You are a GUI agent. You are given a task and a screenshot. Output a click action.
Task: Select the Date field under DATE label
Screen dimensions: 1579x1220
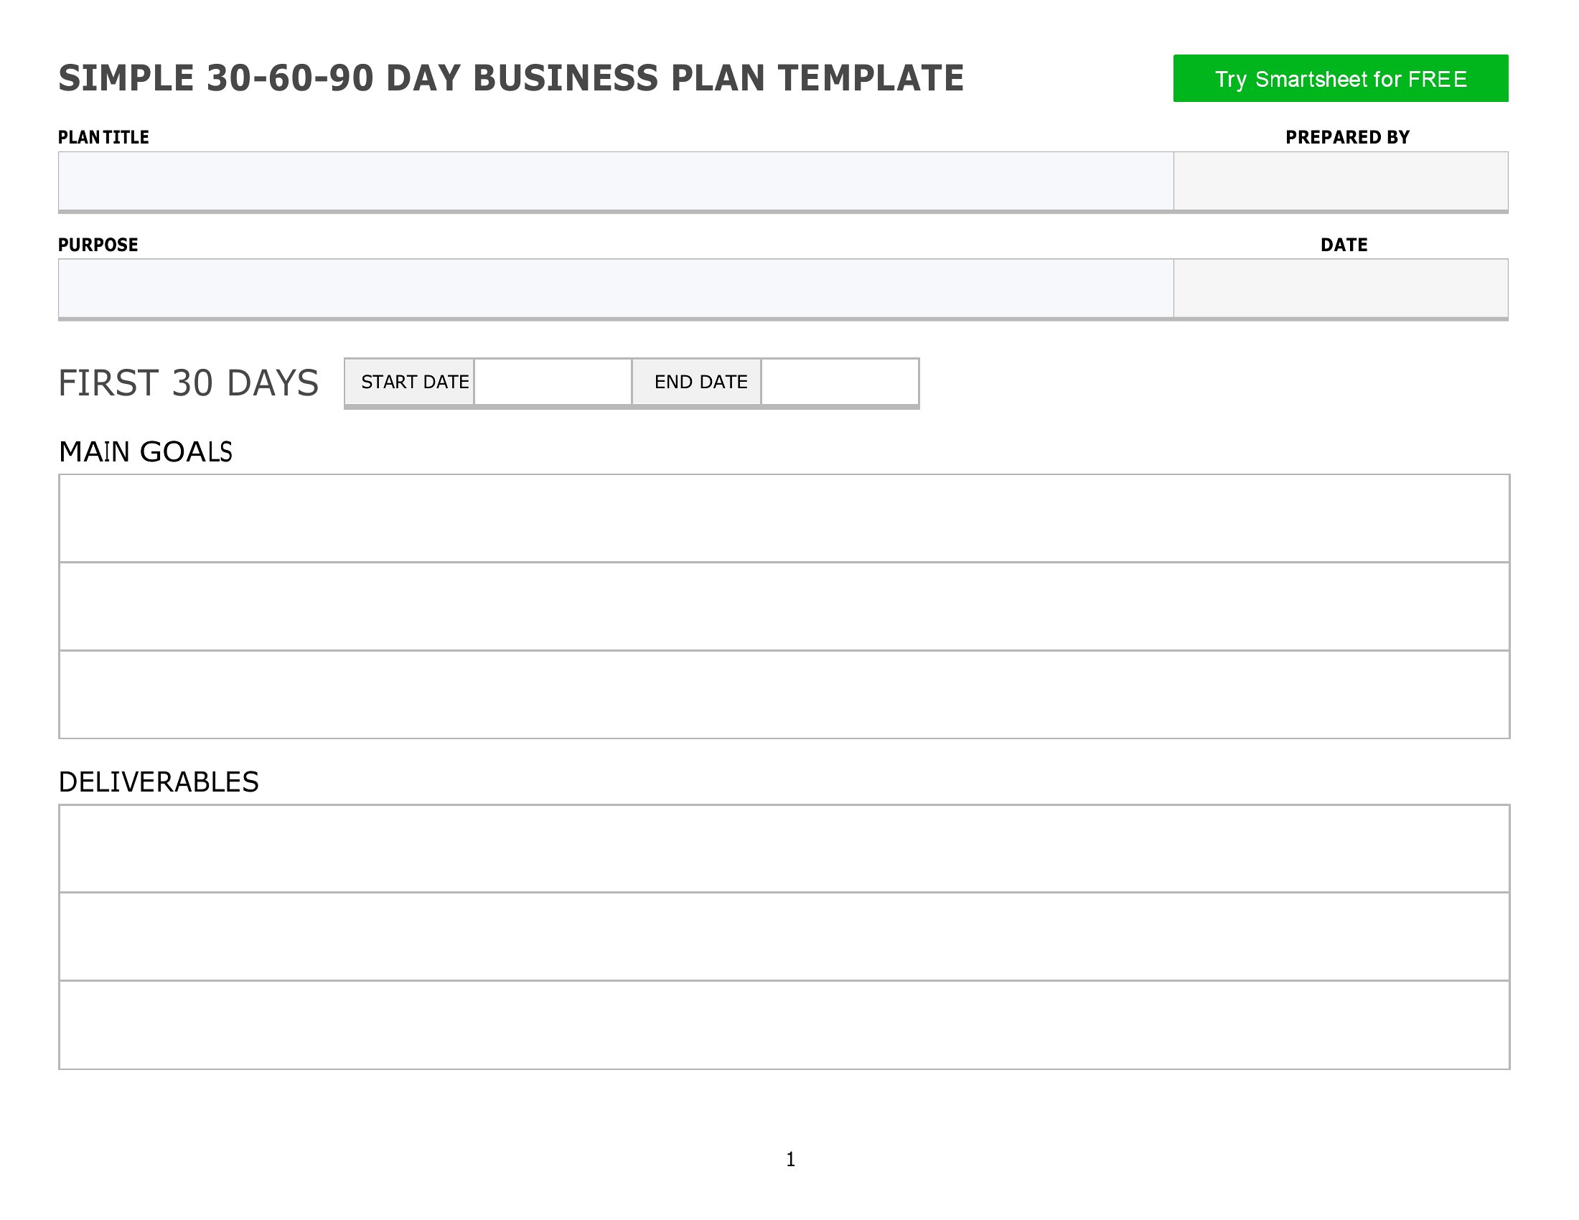coord(1341,288)
